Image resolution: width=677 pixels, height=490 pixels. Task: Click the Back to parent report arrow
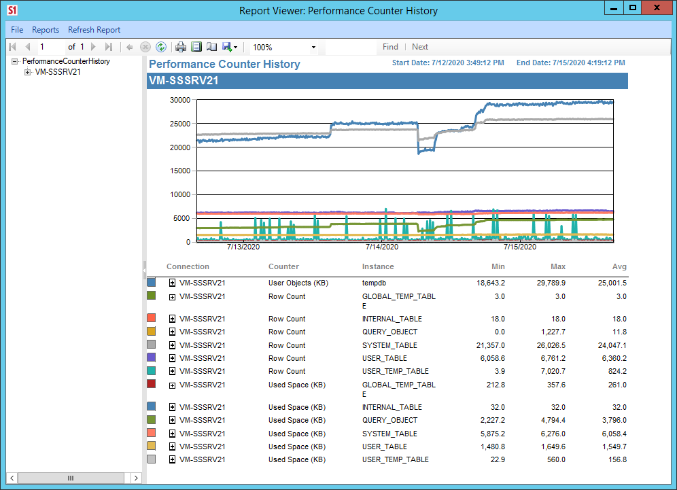coord(129,48)
